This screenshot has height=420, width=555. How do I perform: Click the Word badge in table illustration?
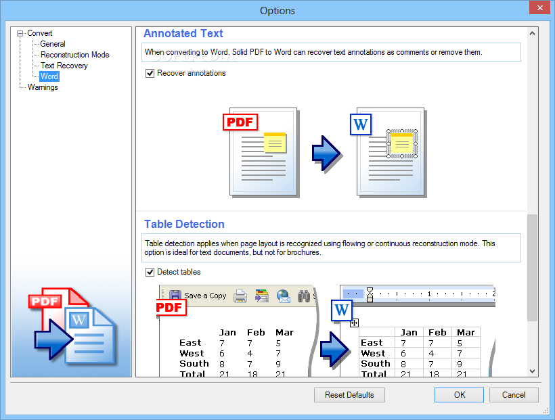pos(342,310)
